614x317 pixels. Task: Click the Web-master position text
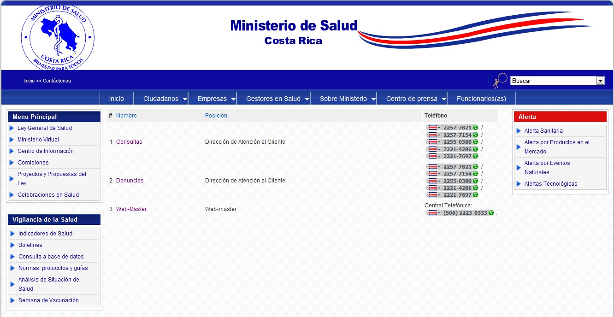tap(221, 209)
